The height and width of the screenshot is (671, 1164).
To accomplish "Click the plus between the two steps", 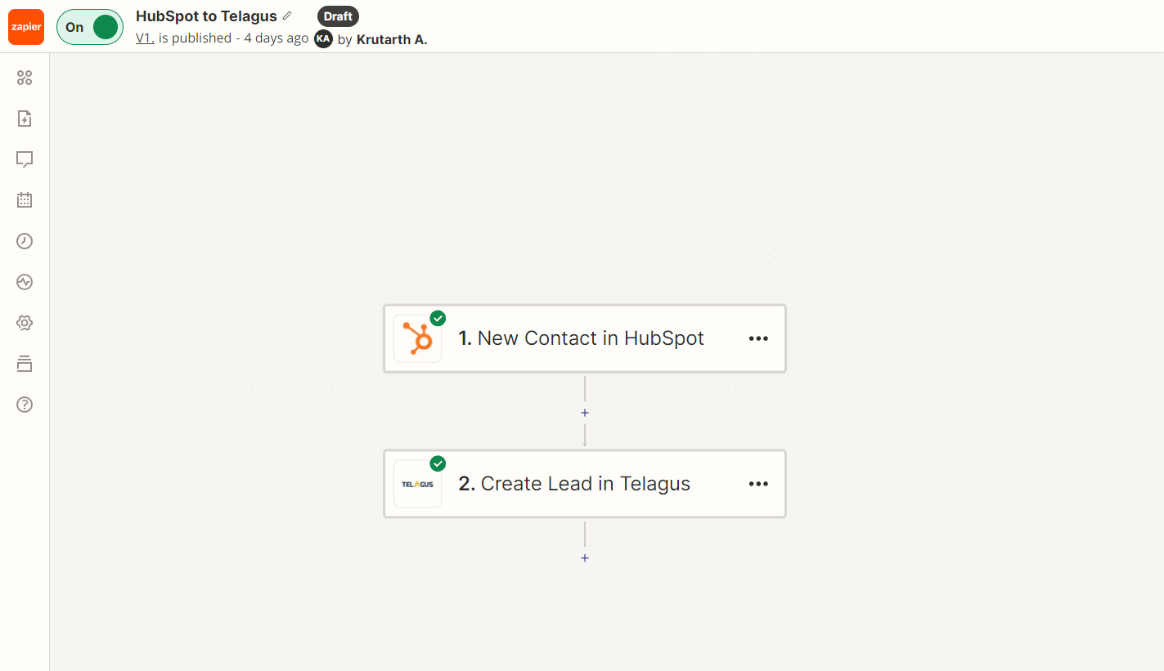I will 584,413.
